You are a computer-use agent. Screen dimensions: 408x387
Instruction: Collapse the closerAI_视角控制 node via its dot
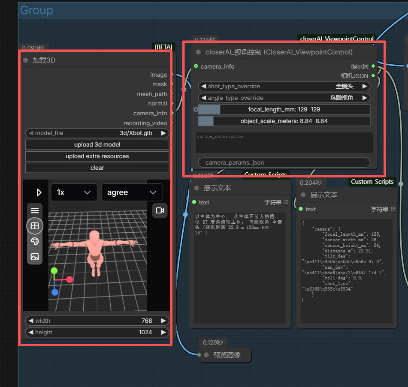click(x=198, y=52)
